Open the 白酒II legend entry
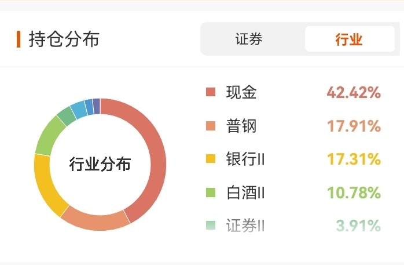404x265 pixels. 245,192
